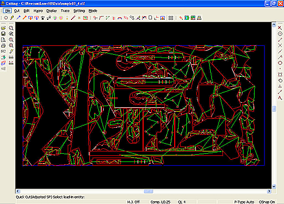Open file with the folder icon
The width and height of the screenshot is (284, 204).
coord(3,28)
